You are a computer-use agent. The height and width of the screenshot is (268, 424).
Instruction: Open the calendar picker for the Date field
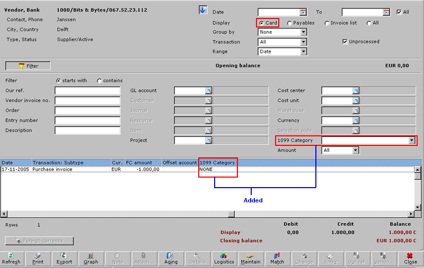[303, 12]
